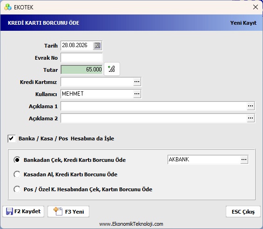Select Pos / Özel K. Hesabından Çek option
This screenshot has width=263, height=229.
[x=17, y=189]
